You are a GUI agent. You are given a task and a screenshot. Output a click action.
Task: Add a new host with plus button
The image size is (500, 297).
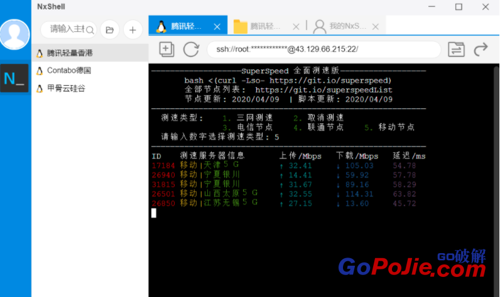pyautogui.click(x=132, y=29)
